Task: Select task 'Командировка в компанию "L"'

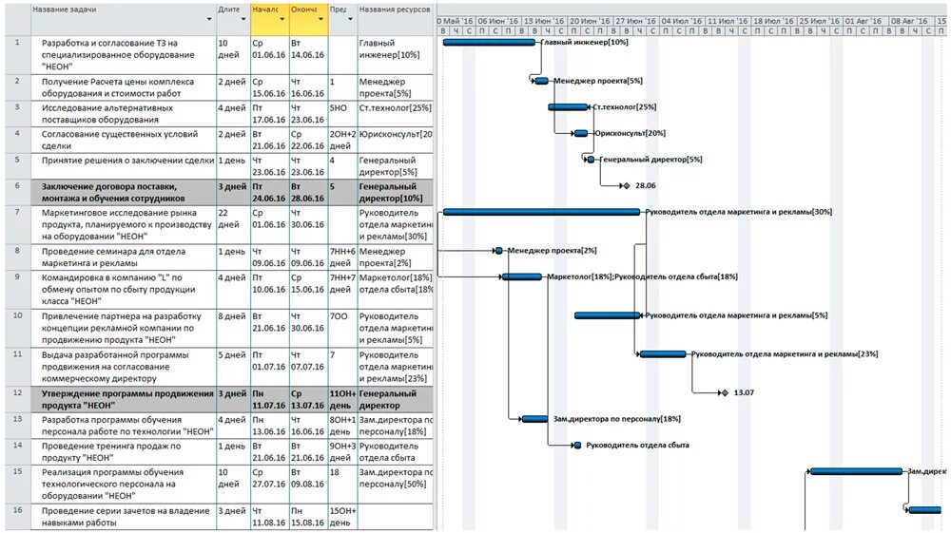Action: click(123, 290)
